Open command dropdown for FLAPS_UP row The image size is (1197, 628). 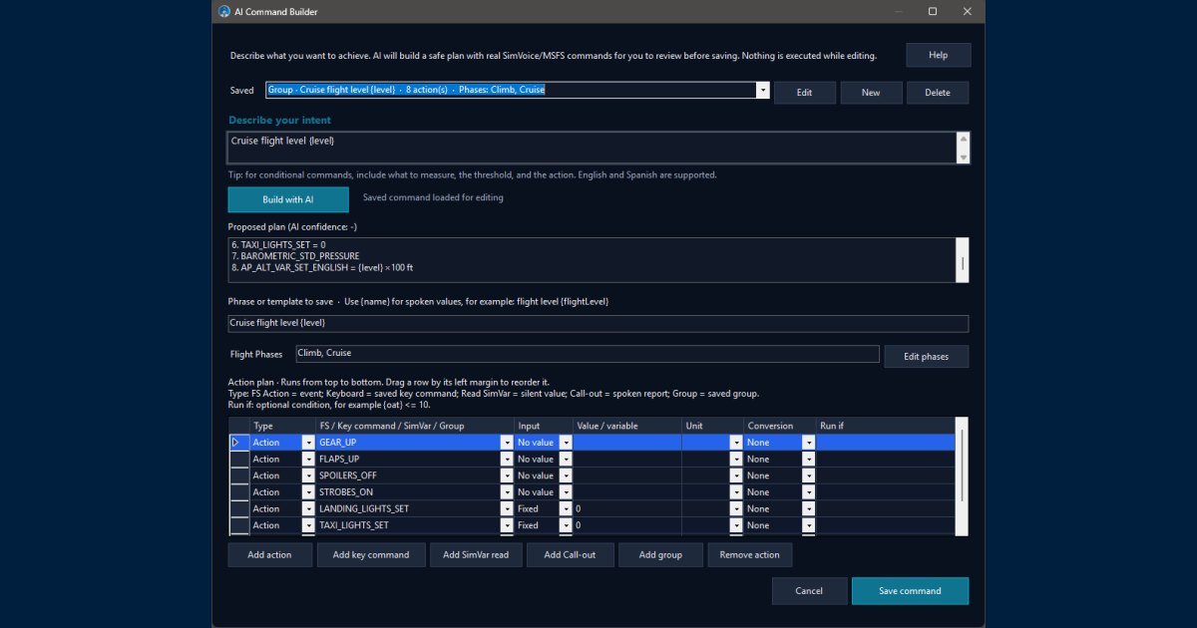click(507, 460)
